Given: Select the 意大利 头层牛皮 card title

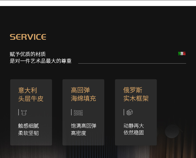Looking at the screenshot, I should click(x=31, y=94).
